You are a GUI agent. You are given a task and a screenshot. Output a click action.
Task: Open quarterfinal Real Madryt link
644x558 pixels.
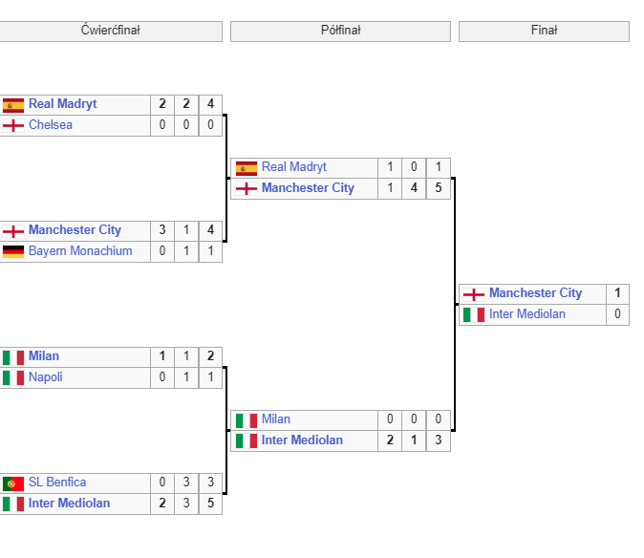63,104
